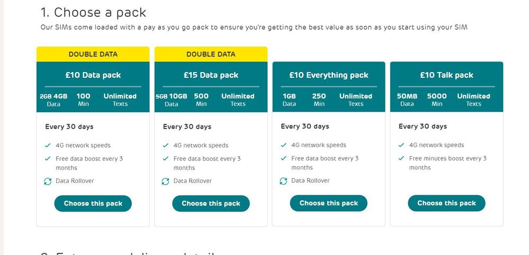The width and height of the screenshot is (529, 255).
Task: Click the £15 Data pack title
Action: [x=211, y=75]
